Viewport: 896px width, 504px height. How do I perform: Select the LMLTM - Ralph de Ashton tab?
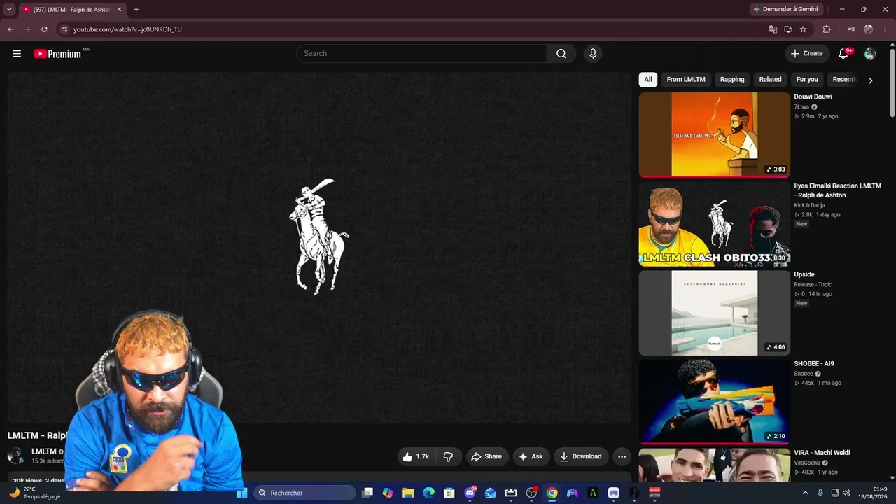[71, 10]
